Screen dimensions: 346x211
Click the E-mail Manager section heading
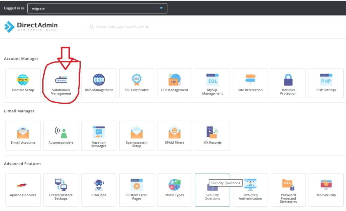coord(19,111)
